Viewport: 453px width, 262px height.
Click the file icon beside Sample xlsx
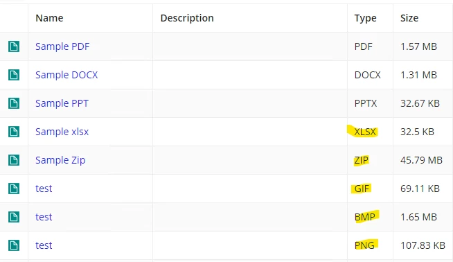coord(14,132)
